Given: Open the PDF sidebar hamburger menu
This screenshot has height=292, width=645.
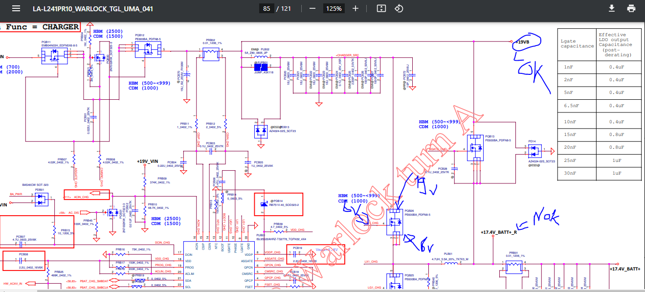Looking at the screenshot, I should 16,9.
